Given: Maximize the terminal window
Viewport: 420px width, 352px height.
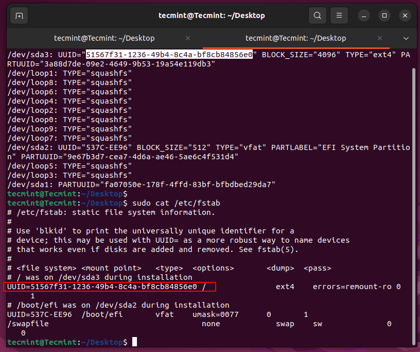Looking at the screenshot, I should click(x=384, y=16).
